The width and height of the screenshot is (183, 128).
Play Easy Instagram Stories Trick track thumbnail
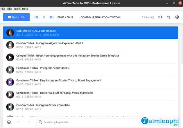click(x=10, y=82)
